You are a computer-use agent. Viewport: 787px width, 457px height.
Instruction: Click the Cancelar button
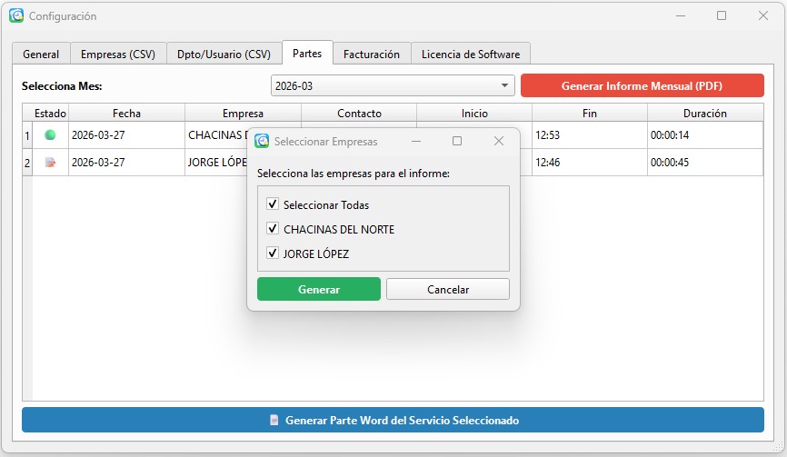tap(448, 289)
